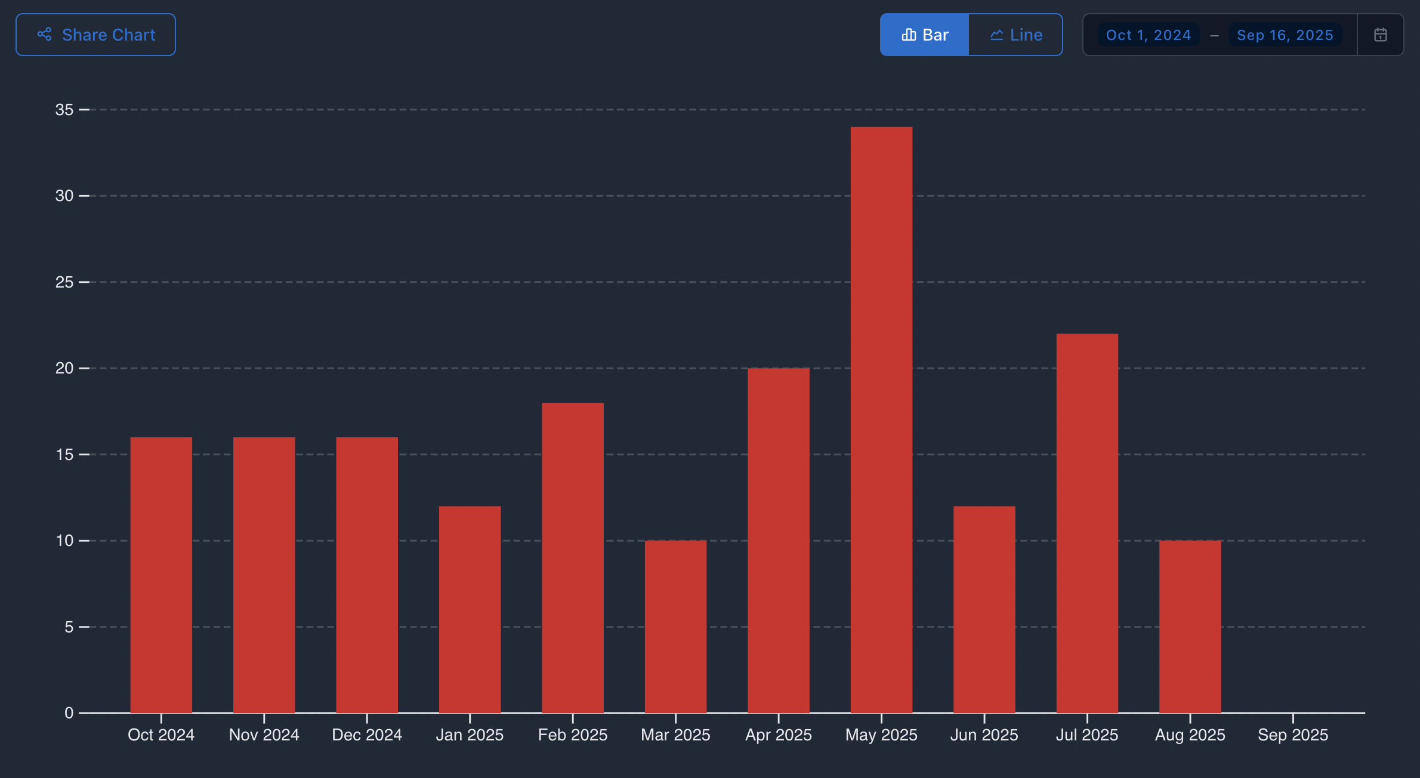Switch to Line chart view
The height and width of the screenshot is (778, 1420).
(1015, 35)
